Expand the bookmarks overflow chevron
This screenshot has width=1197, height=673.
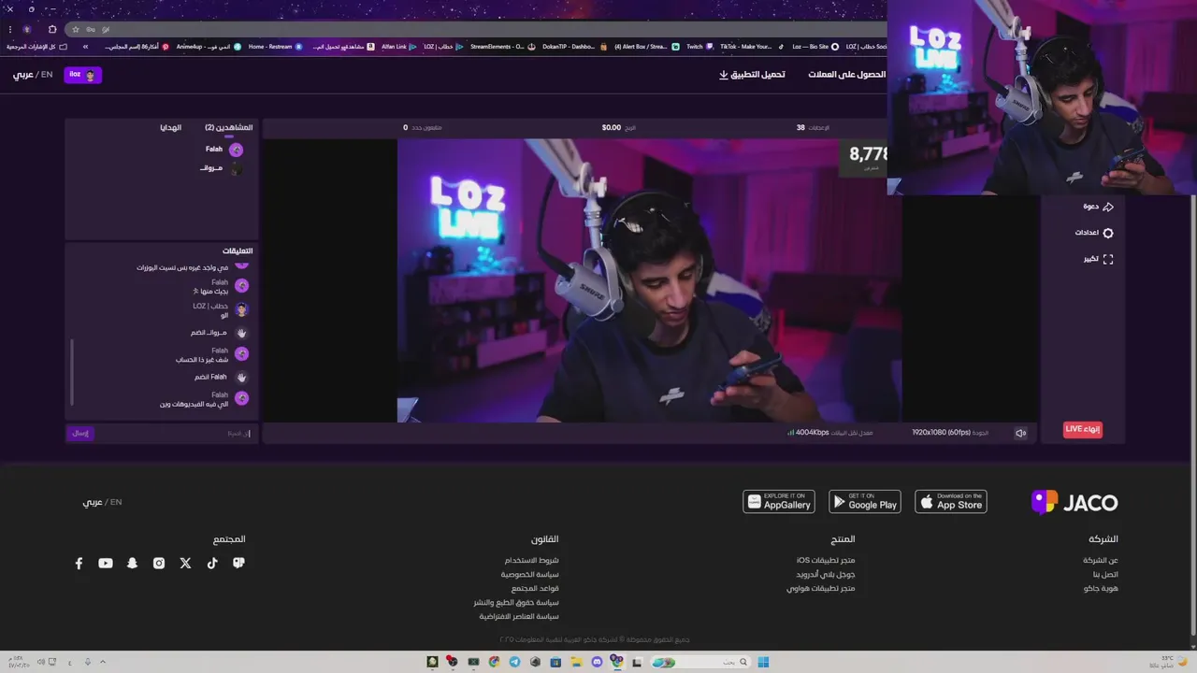tap(85, 47)
